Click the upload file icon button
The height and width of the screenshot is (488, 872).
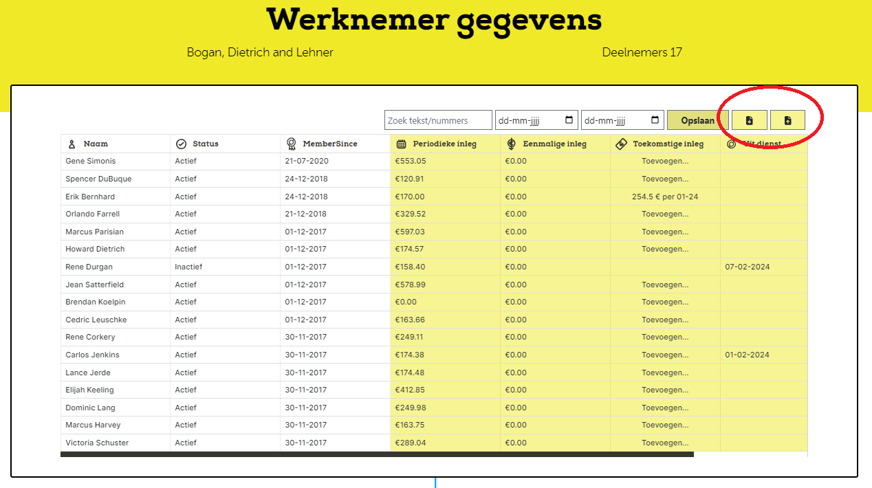788,120
